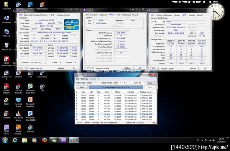Open Firefox from the taskbar
230x151 pixels.
click(x=44, y=140)
